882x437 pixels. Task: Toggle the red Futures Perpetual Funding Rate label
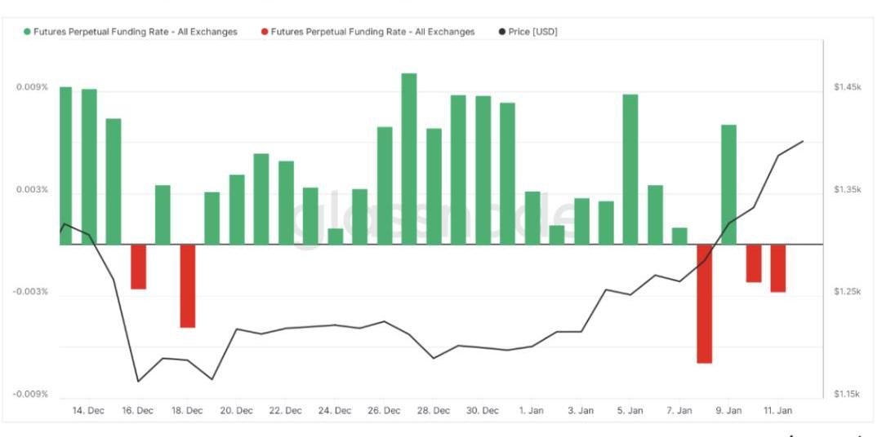pos(372,32)
